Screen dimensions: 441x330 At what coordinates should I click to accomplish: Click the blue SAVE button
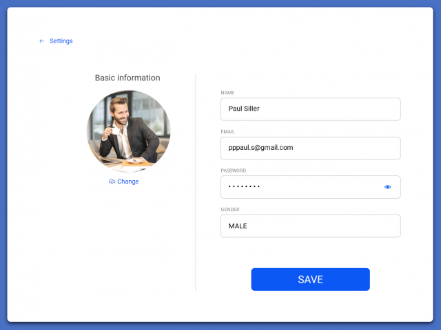311,279
